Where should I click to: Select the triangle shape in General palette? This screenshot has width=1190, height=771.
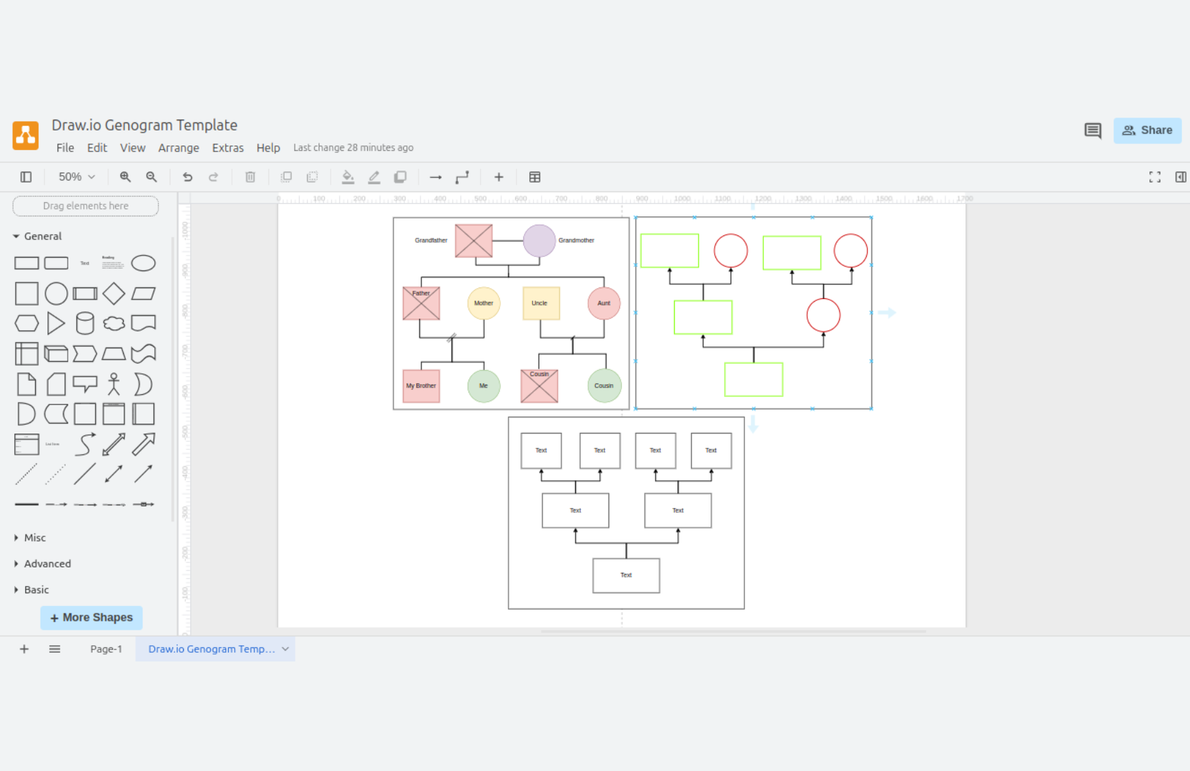56,323
